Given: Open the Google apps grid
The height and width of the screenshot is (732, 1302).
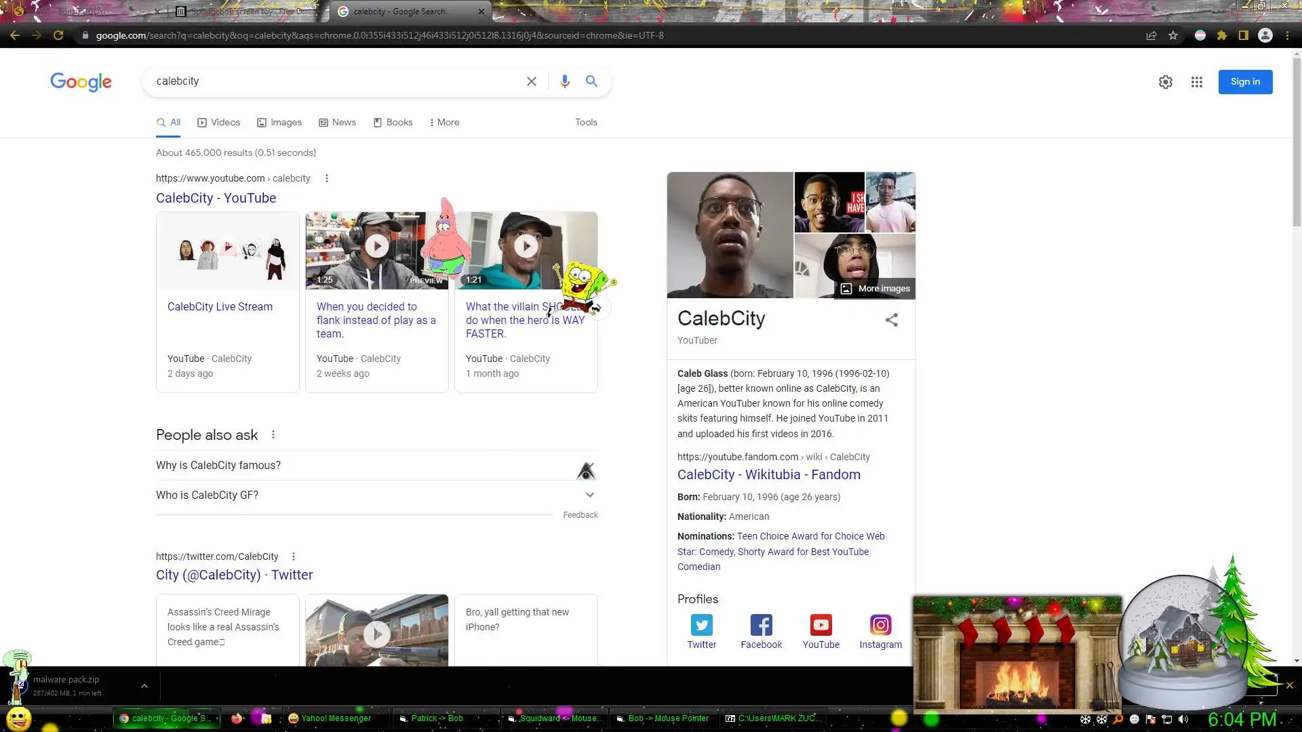Looking at the screenshot, I should tap(1196, 82).
